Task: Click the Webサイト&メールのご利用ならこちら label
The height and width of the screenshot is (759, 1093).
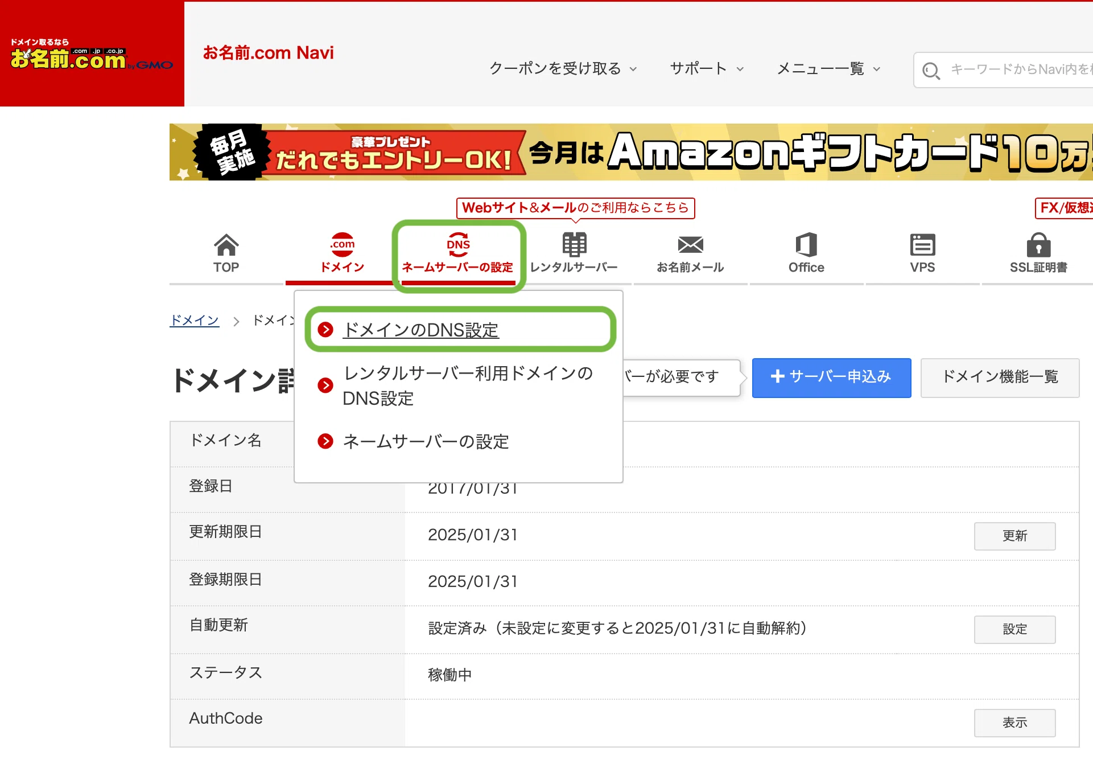Action: tap(575, 208)
